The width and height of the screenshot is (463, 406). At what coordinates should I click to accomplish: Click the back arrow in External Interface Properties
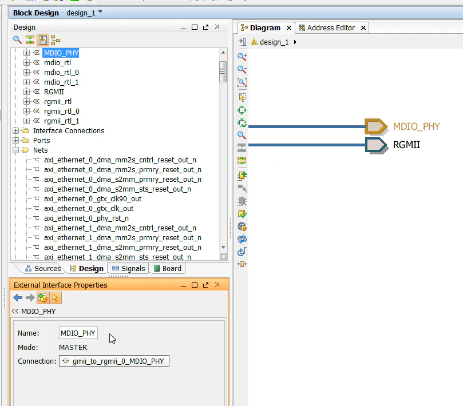click(17, 297)
